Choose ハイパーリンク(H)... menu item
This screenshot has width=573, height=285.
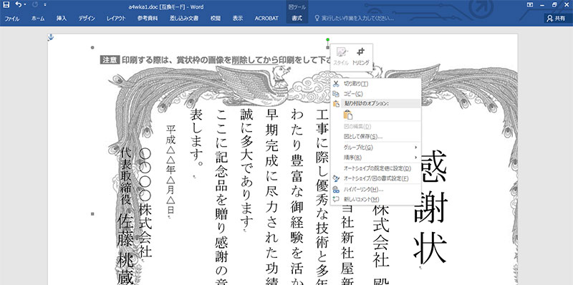375,189
